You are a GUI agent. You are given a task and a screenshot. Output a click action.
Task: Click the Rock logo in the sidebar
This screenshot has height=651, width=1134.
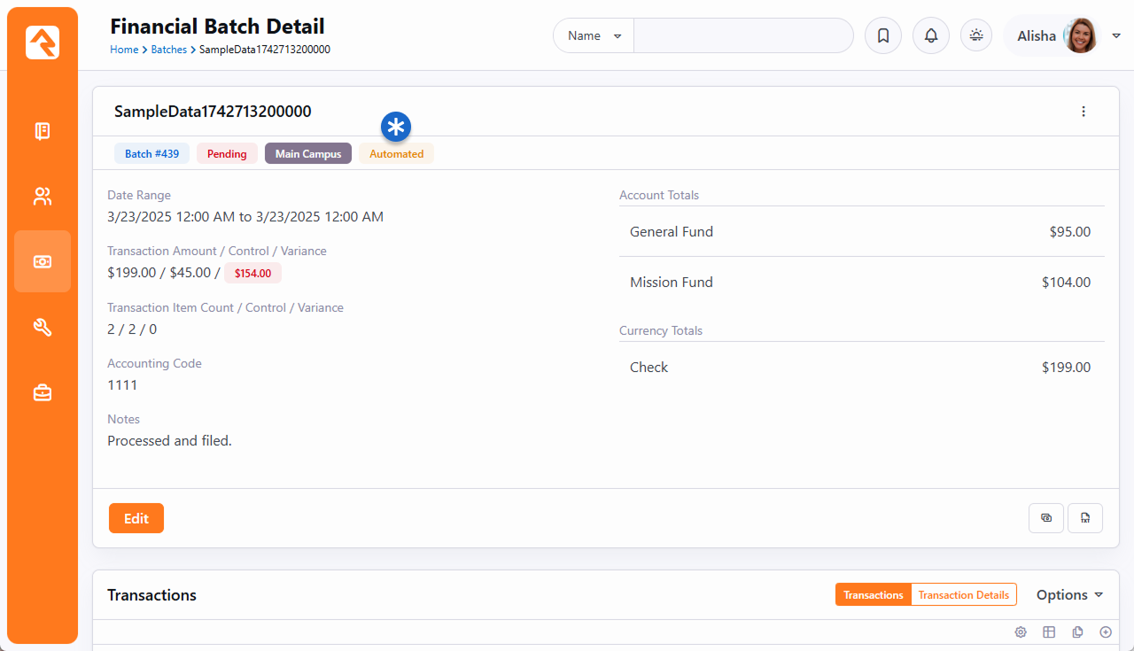click(x=43, y=43)
